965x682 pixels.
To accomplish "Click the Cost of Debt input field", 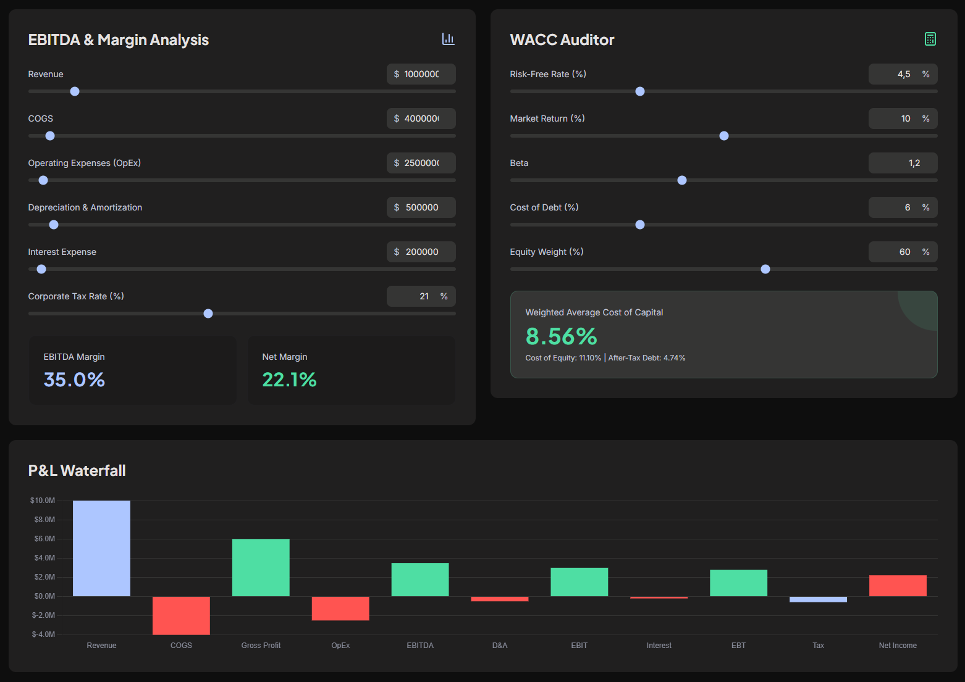I will (903, 207).
